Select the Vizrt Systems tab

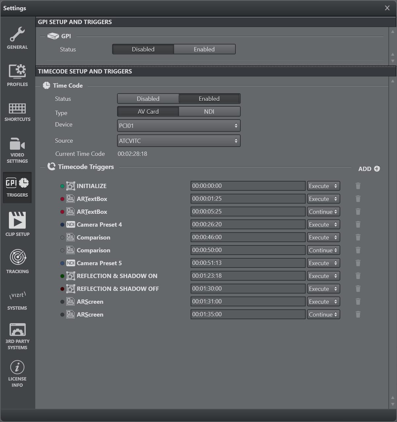(x=17, y=300)
